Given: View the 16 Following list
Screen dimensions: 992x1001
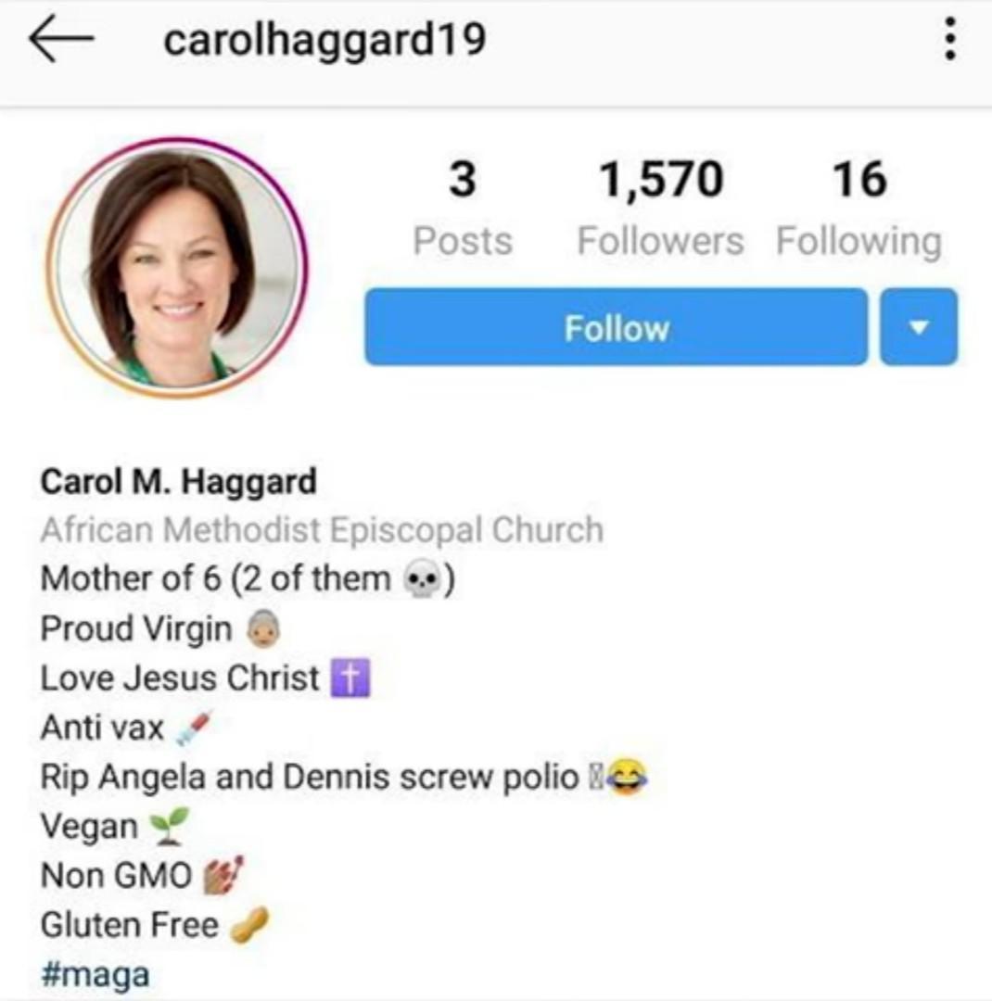Looking at the screenshot, I should click(x=859, y=208).
